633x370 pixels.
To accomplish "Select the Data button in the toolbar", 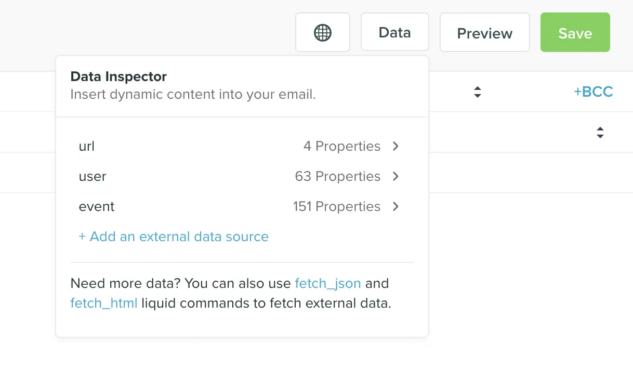I will coord(395,32).
